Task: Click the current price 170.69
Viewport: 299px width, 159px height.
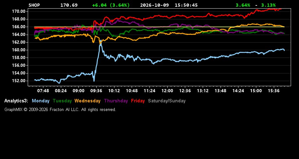Action: [69, 5]
